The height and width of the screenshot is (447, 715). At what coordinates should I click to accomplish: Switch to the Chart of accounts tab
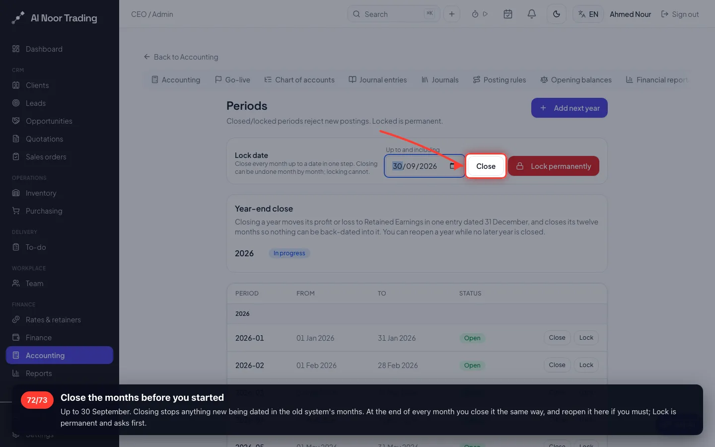tap(299, 80)
